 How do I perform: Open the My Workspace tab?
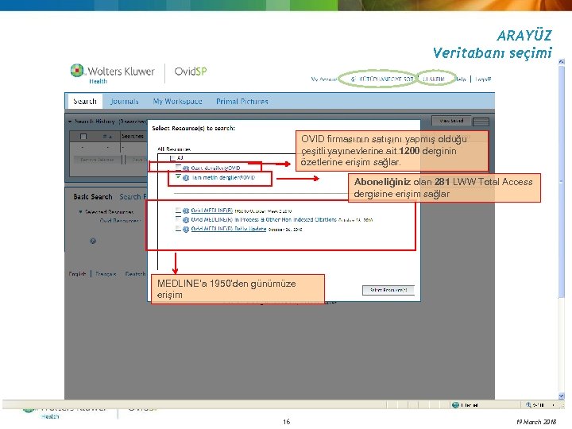point(177,102)
